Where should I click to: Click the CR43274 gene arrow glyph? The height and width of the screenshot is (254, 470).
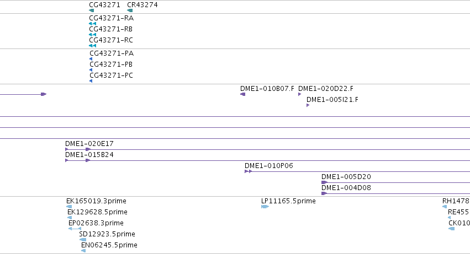(x=130, y=10)
